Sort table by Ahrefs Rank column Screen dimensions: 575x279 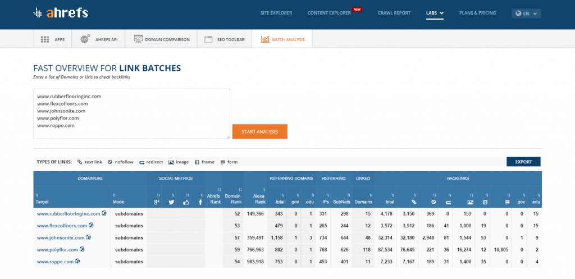[x=214, y=198]
